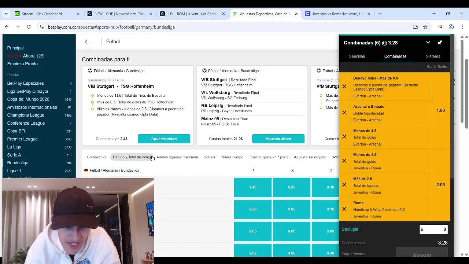Remove Bukayo Saka bet from slip

pyautogui.click(x=344, y=87)
